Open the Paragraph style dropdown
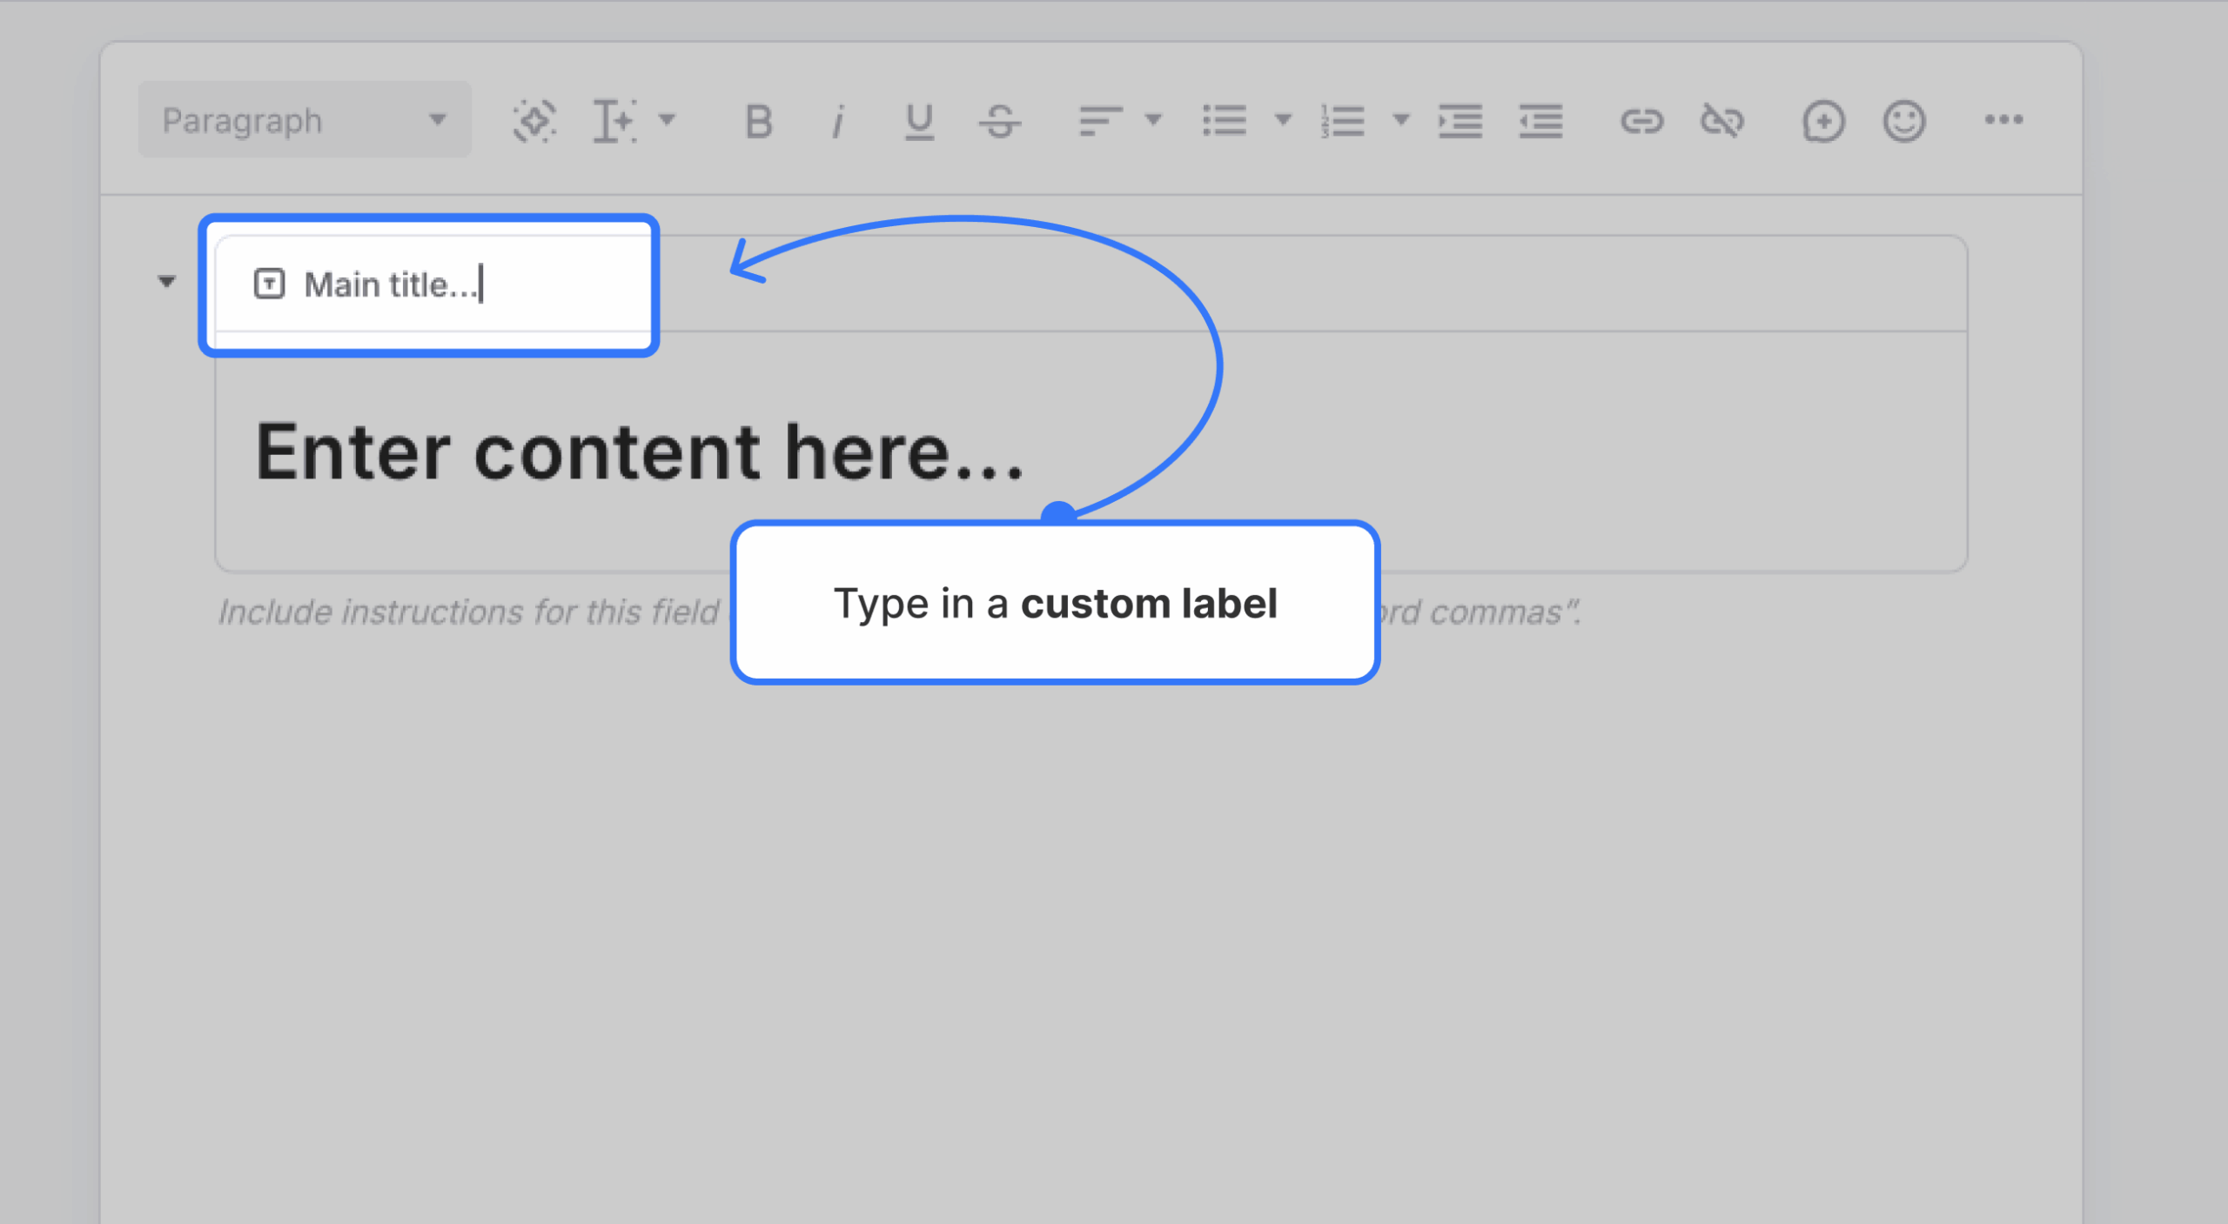The height and width of the screenshot is (1224, 2228). (303, 119)
